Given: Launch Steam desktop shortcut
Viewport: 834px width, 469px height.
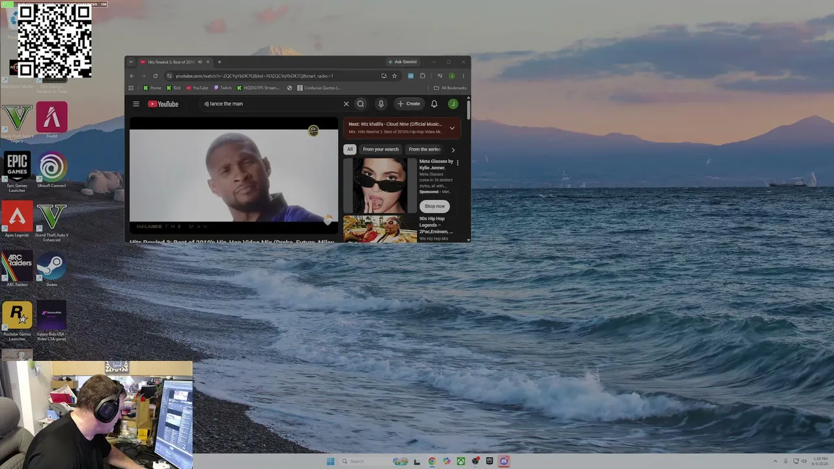Looking at the screenshot, I should click(x=51, y=269).
